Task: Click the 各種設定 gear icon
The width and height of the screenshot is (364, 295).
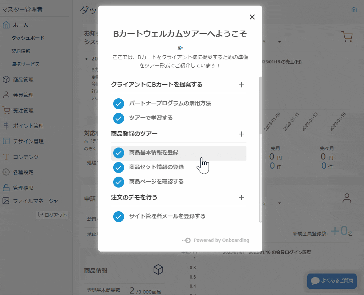Action: click(x=6, y=172)
